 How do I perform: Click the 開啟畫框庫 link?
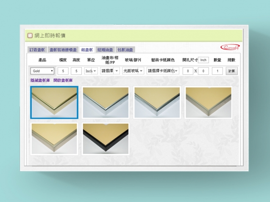click(63, 80)
